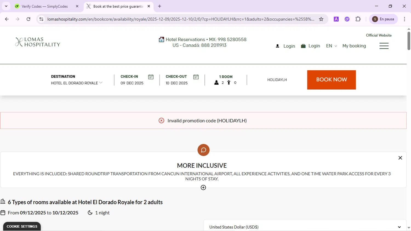Click the round purple extension icon

coord(347,19)
